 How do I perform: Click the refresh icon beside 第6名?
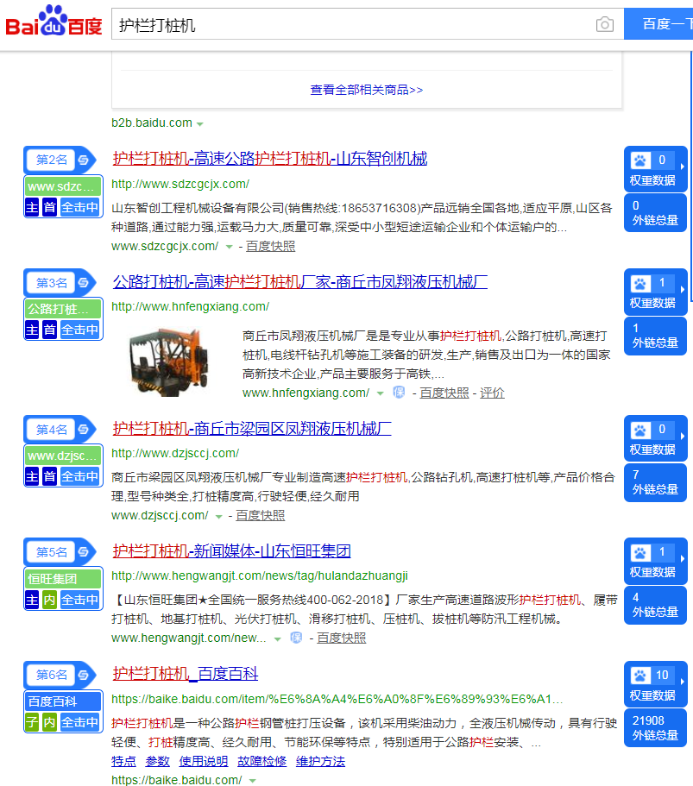pyautogui.click(x=84, y=675)
